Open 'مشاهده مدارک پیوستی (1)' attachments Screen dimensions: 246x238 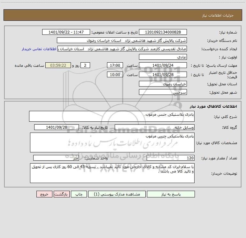pyautogui.click(x=117, y=194)
